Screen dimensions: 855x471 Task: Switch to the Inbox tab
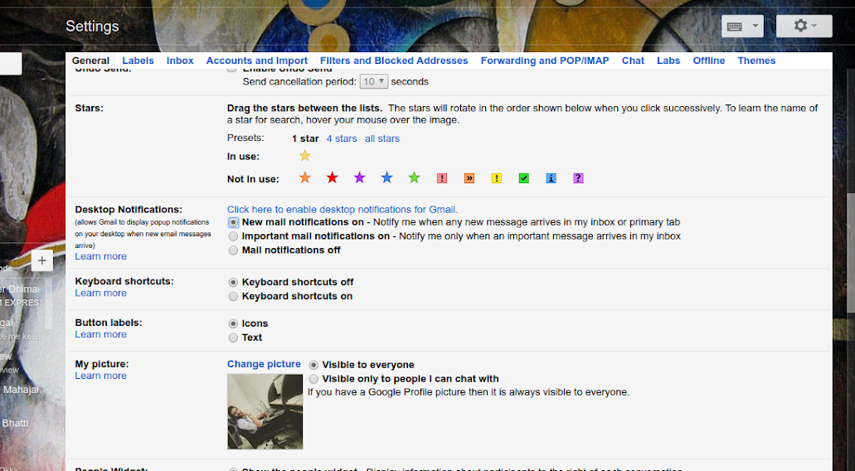click(180, 61)
